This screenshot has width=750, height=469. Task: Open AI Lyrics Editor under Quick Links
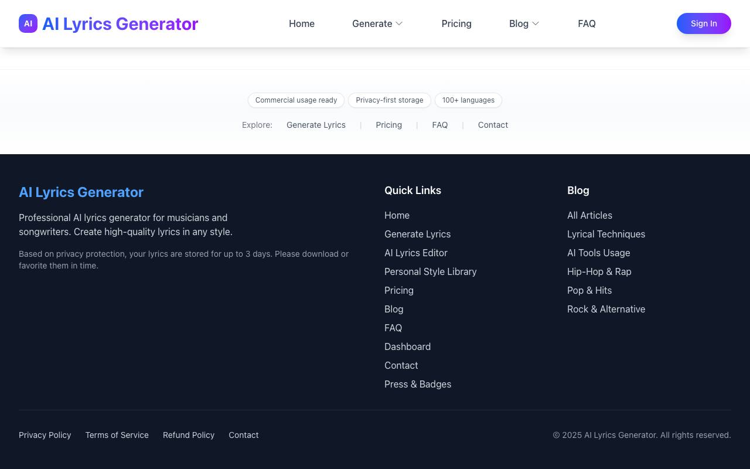click(415, 253)
